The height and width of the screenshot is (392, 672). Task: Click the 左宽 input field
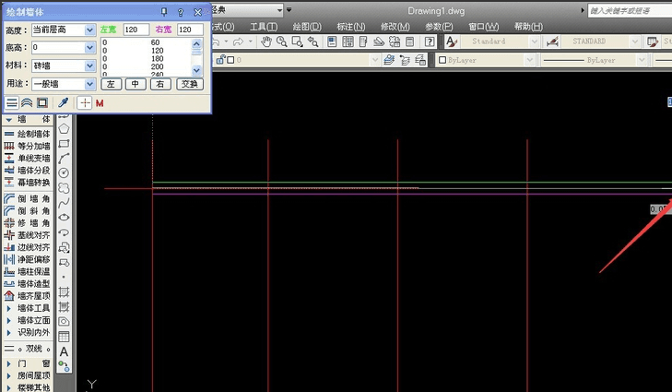tap(136, 30)
